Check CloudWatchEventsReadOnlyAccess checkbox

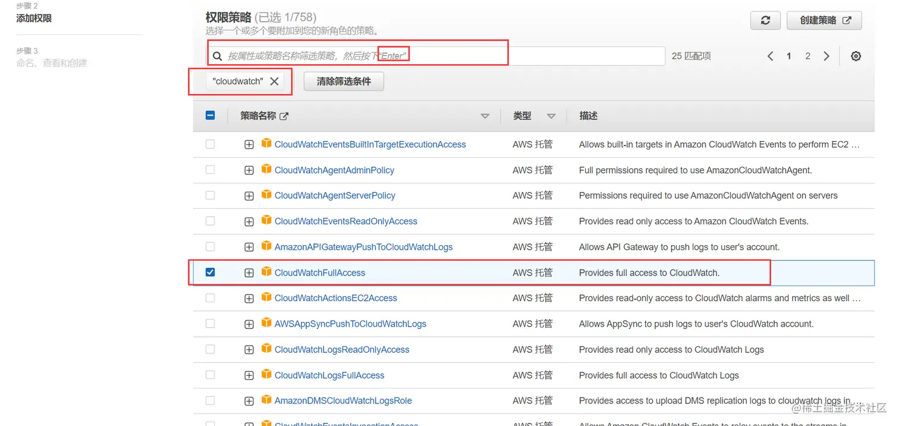[210, 221]
